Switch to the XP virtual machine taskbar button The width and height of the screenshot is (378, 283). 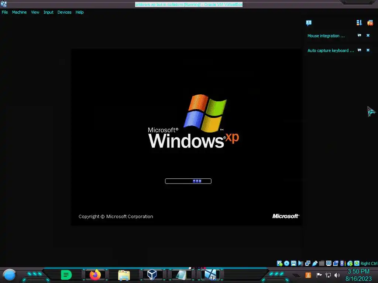[x=210, y=275]
